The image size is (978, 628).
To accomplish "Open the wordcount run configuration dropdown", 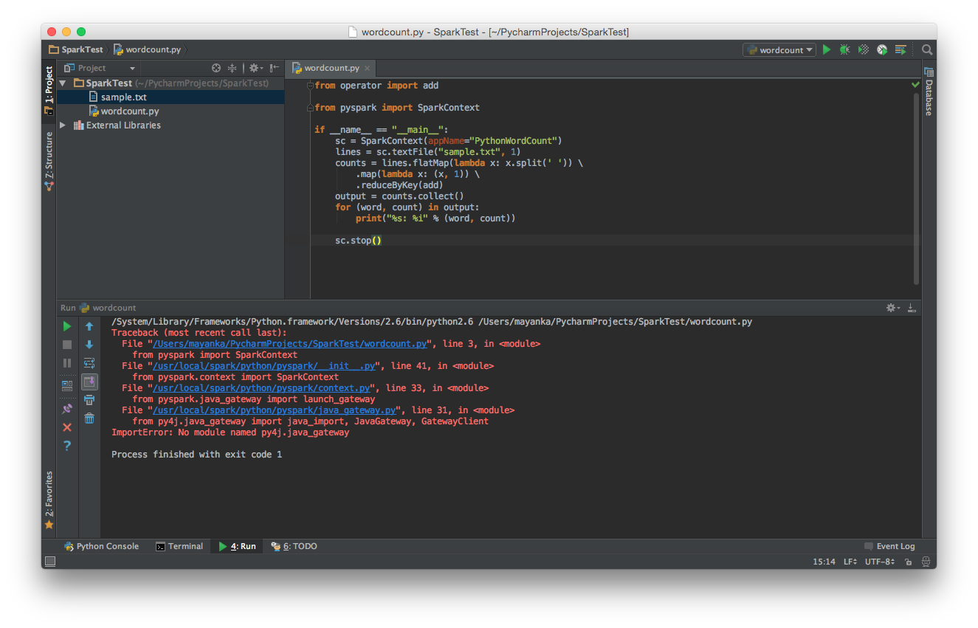I will click(x=779, y=50).
